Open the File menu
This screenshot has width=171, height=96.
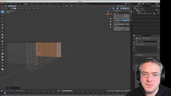click(4, 4)
